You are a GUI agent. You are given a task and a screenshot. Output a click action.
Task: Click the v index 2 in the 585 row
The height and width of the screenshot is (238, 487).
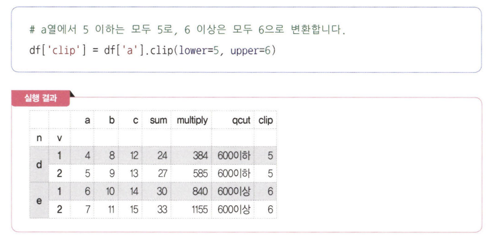click(x=59, y=173)
